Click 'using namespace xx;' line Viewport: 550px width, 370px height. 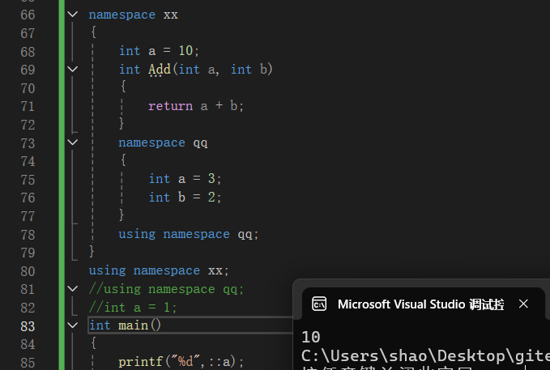pos(159,270)
